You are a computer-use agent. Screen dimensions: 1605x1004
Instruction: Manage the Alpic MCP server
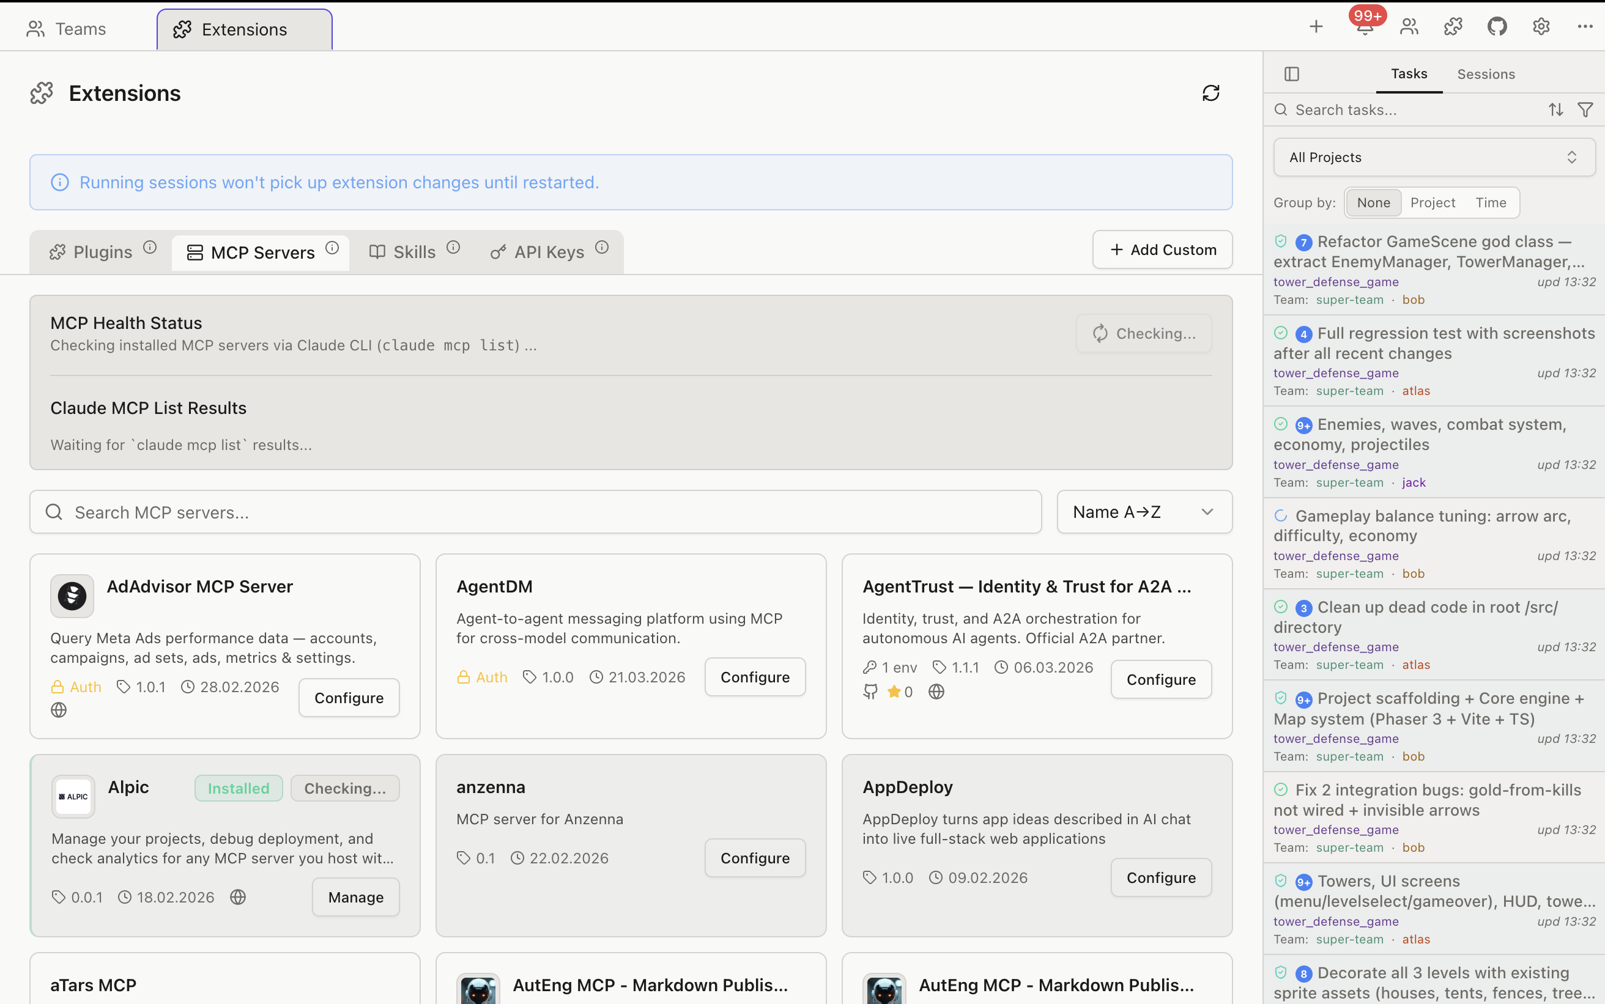click(355, 896)
